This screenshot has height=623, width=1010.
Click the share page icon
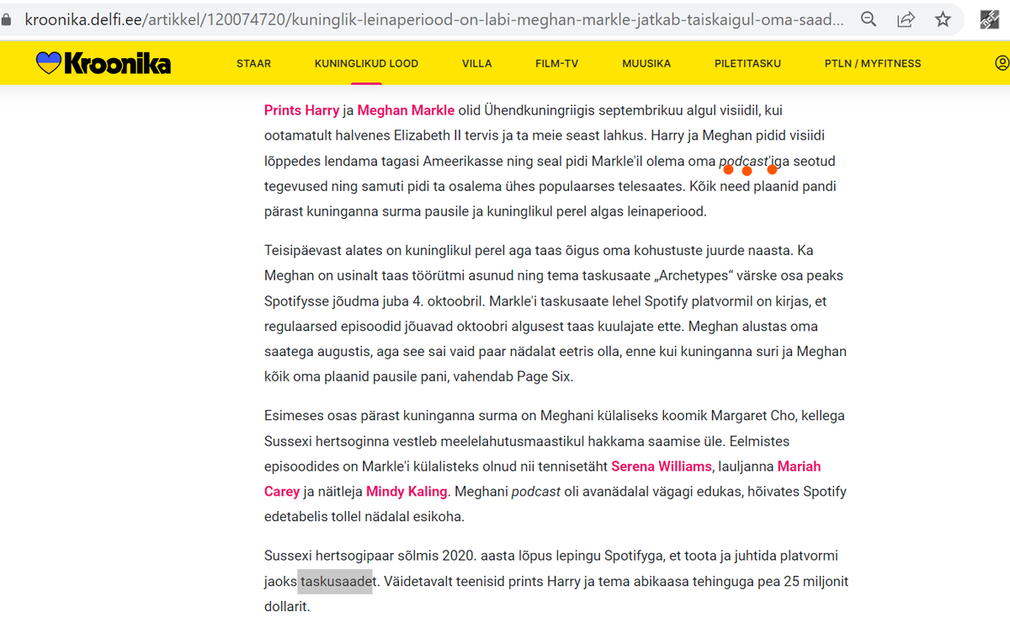click(x=906, y=19)
